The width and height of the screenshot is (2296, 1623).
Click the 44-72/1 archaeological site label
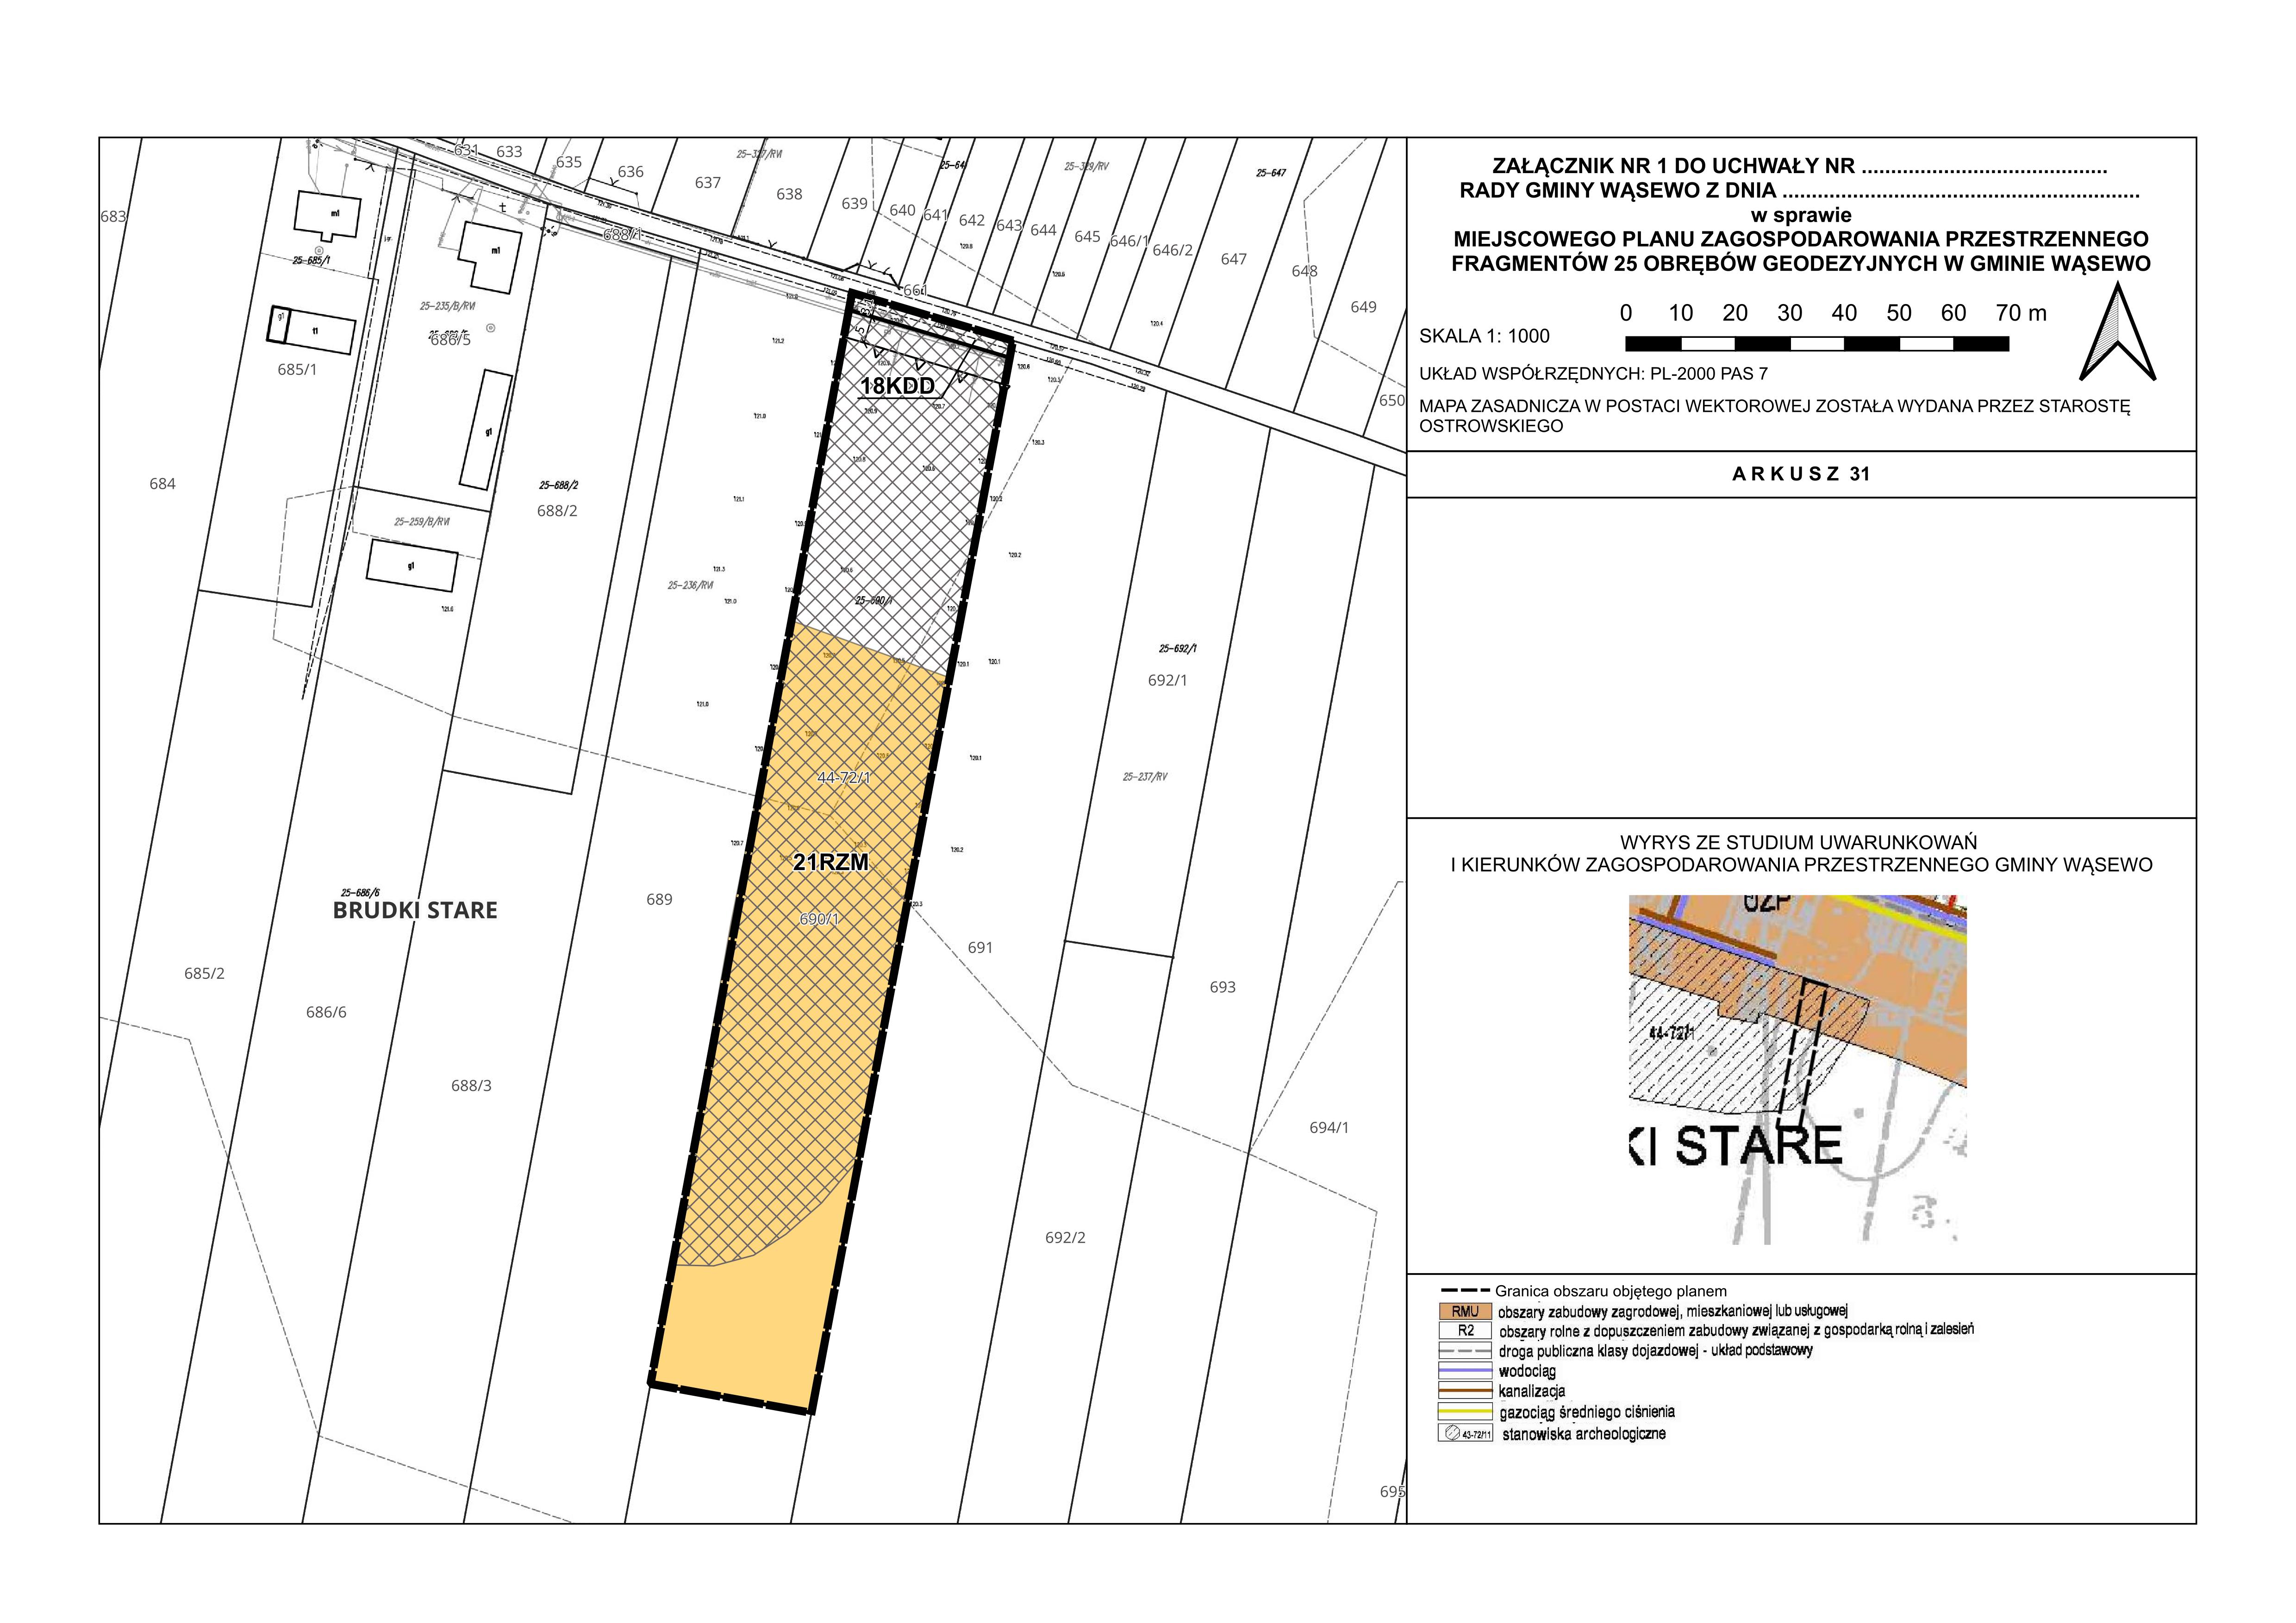tap(844, 777)
